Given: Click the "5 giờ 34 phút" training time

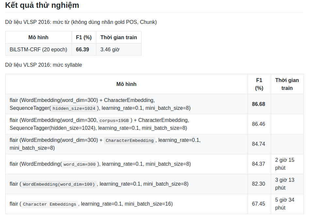Looking at the screenshot, I should (x=285, y=204).
